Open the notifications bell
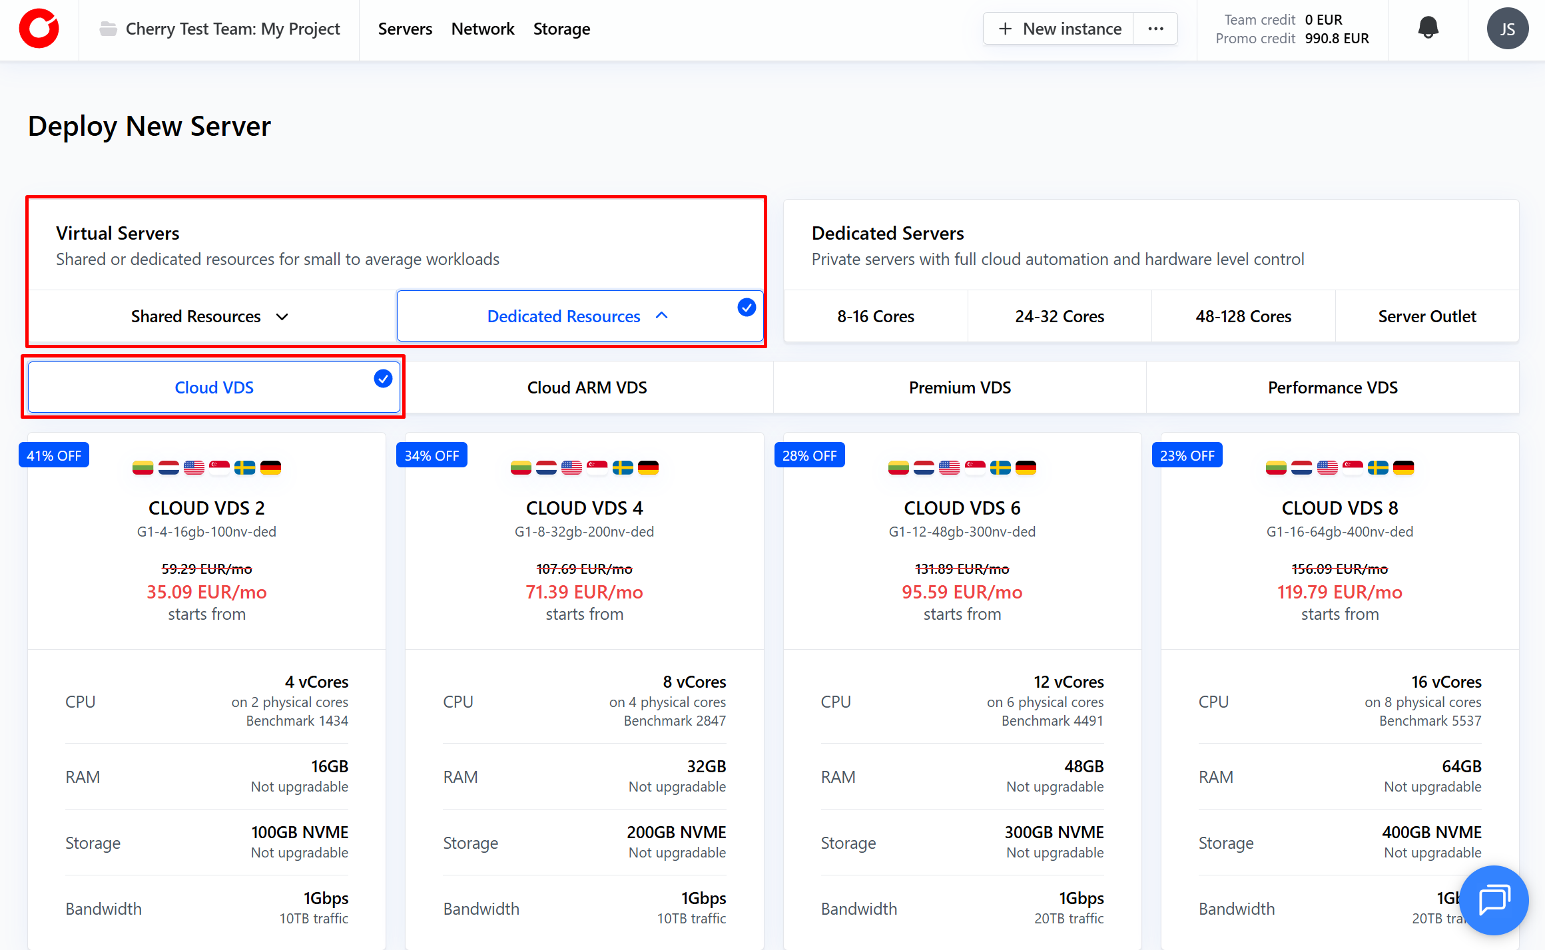Image resolution: width=1545 pixels, height=950 pixels. [1428, 28]
